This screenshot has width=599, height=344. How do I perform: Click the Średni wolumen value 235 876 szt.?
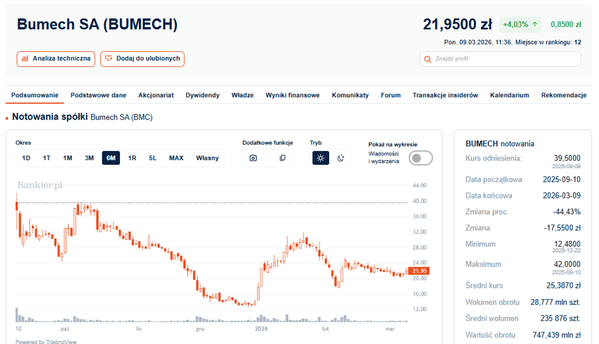click(560, 318)
